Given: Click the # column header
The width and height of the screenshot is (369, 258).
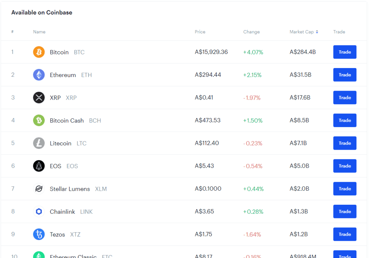Looking at the screenshot, I should coord(13,32).
